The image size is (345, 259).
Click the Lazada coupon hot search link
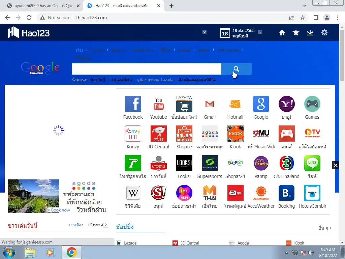[155, 80]
